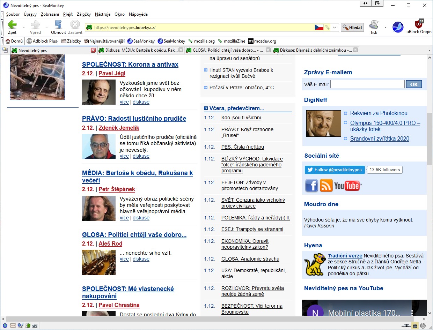
Task: Print the page using the Tisk icon
Action: pyautogui.click(x=374, y=27)
